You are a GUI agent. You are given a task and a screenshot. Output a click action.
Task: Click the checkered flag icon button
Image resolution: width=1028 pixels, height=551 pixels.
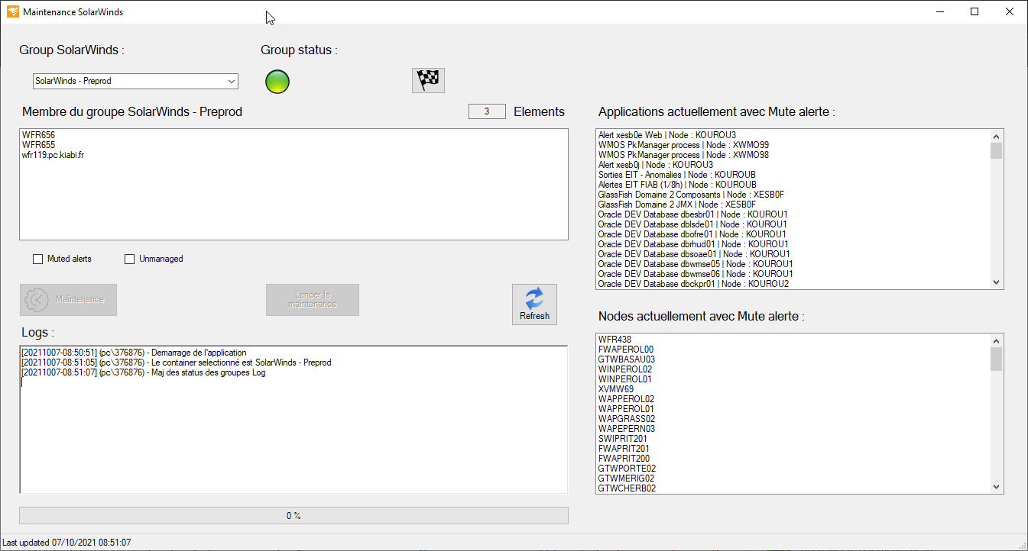428,80
